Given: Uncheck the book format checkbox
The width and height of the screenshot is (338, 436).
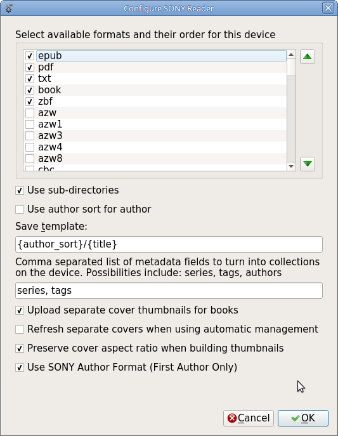Looking at the screenshot, I should click(30, 90).
